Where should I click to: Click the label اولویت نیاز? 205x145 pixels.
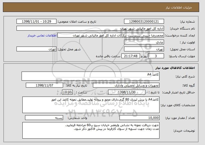[187, 42]
